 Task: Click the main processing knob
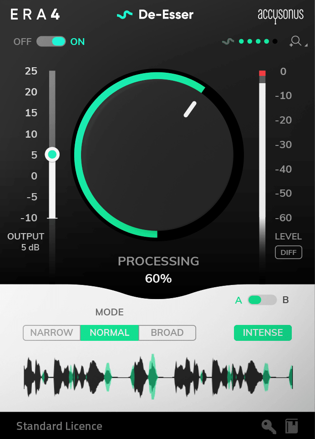pyautogui.click(x=157, y=155)
